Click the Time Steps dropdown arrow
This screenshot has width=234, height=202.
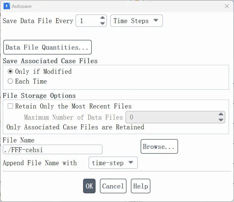tap(156, 20)
